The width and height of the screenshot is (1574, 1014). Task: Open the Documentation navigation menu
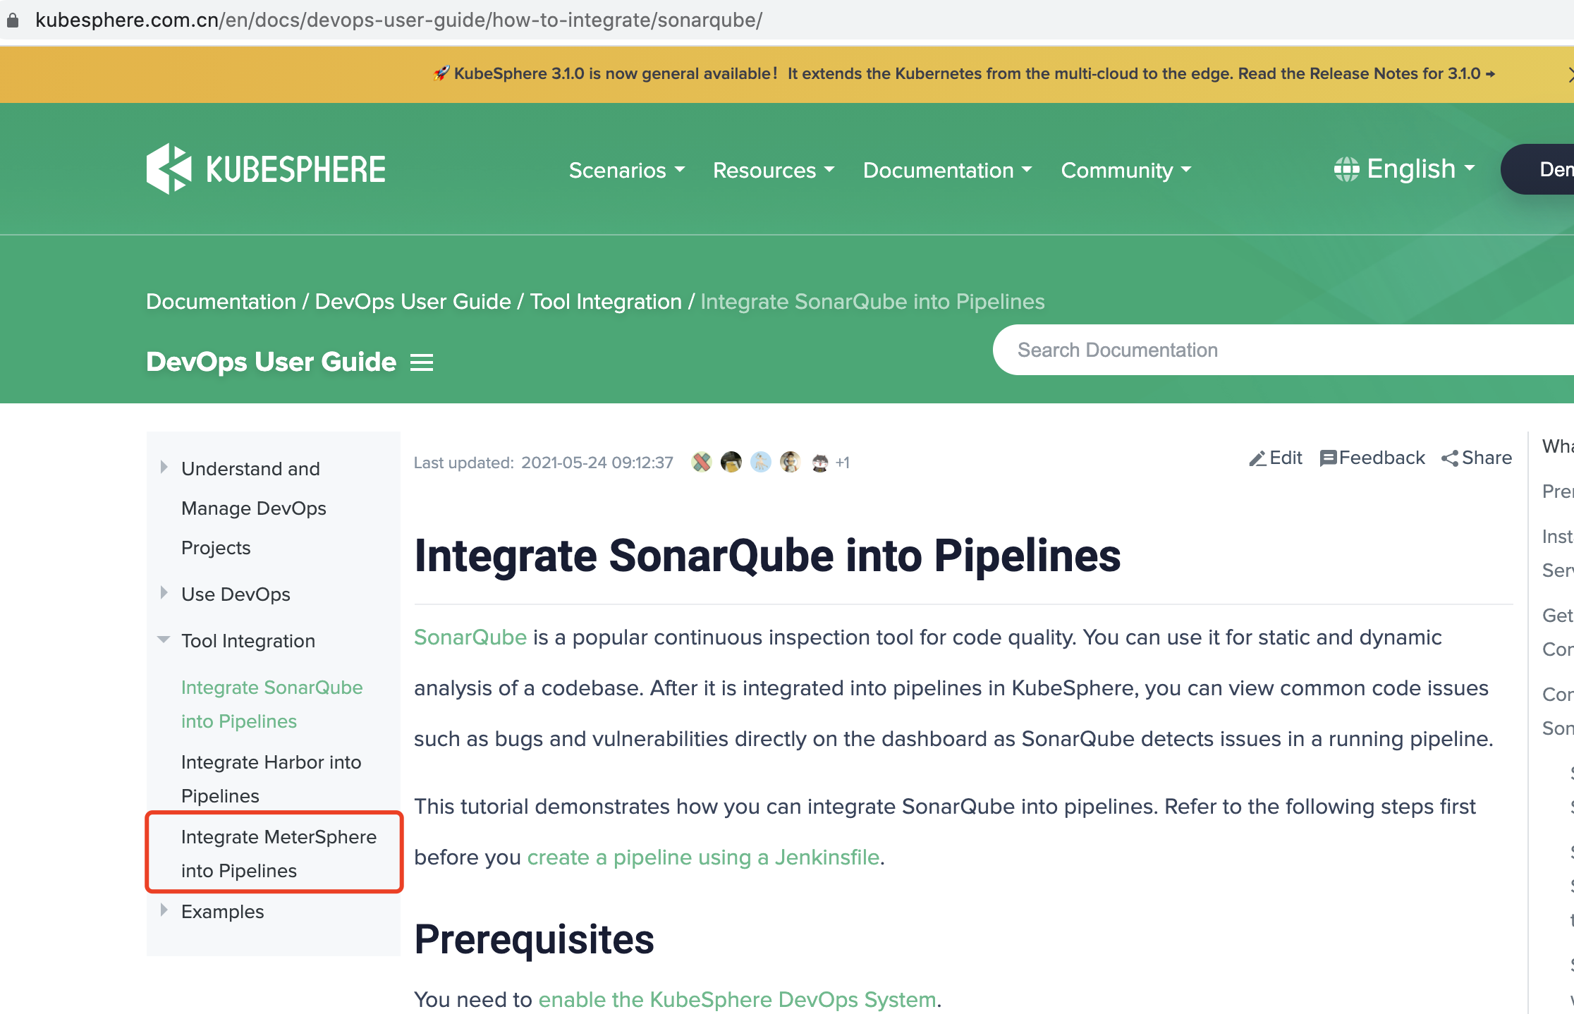point(946,170)
